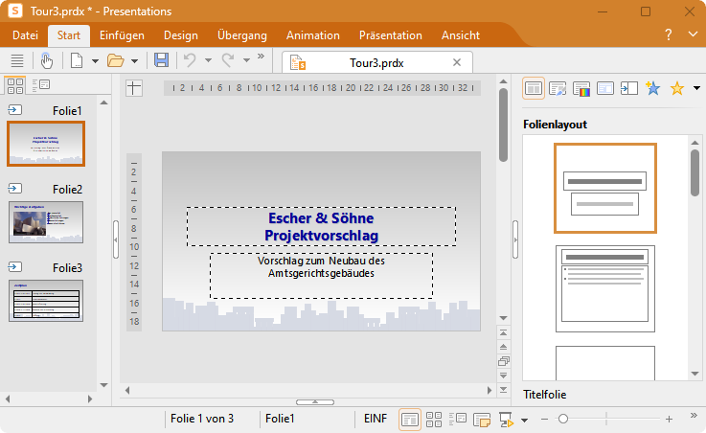Click transition icon next to Folie3
The width and height of the screenshot is (706, 433).
tap(15, 267)
